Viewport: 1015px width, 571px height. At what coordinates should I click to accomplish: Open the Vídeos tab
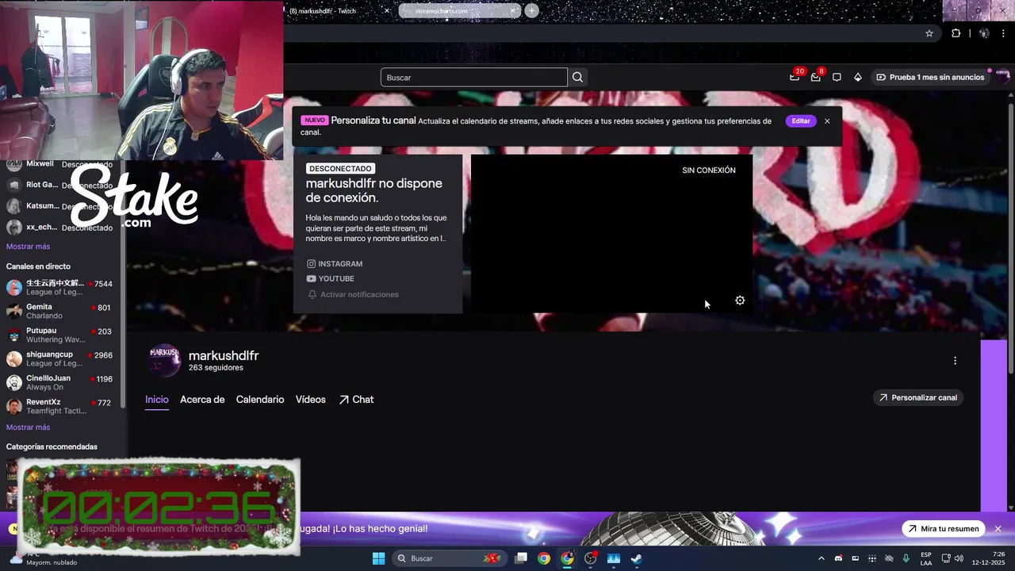click(311, 400)
